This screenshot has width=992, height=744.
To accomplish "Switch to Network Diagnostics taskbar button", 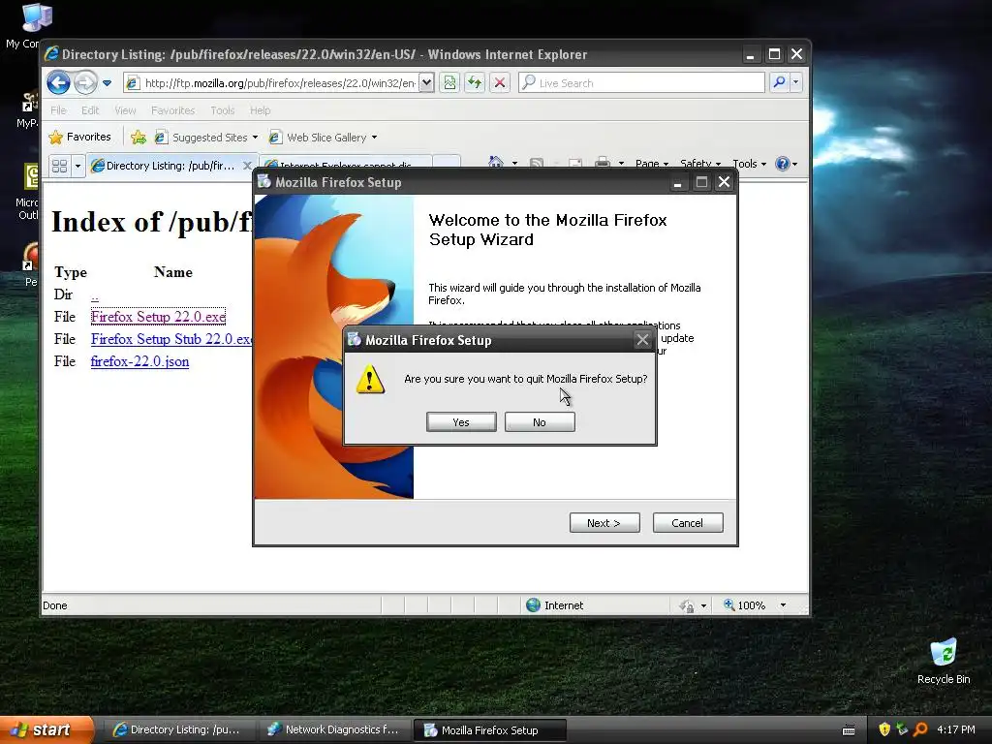I will point(334,729).
